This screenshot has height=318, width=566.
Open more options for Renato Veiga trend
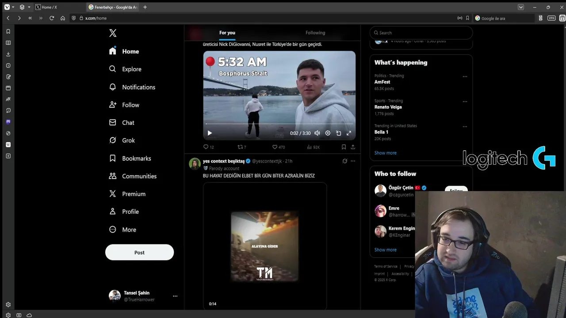click(x=465, y=102)
